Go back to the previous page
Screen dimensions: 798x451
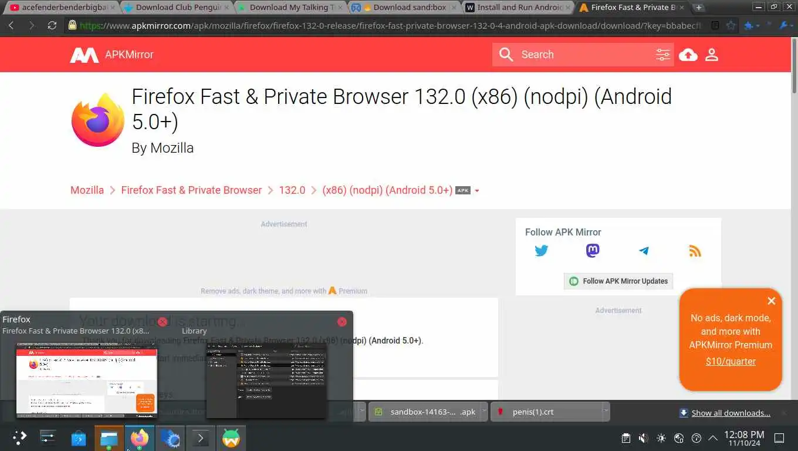12,25
